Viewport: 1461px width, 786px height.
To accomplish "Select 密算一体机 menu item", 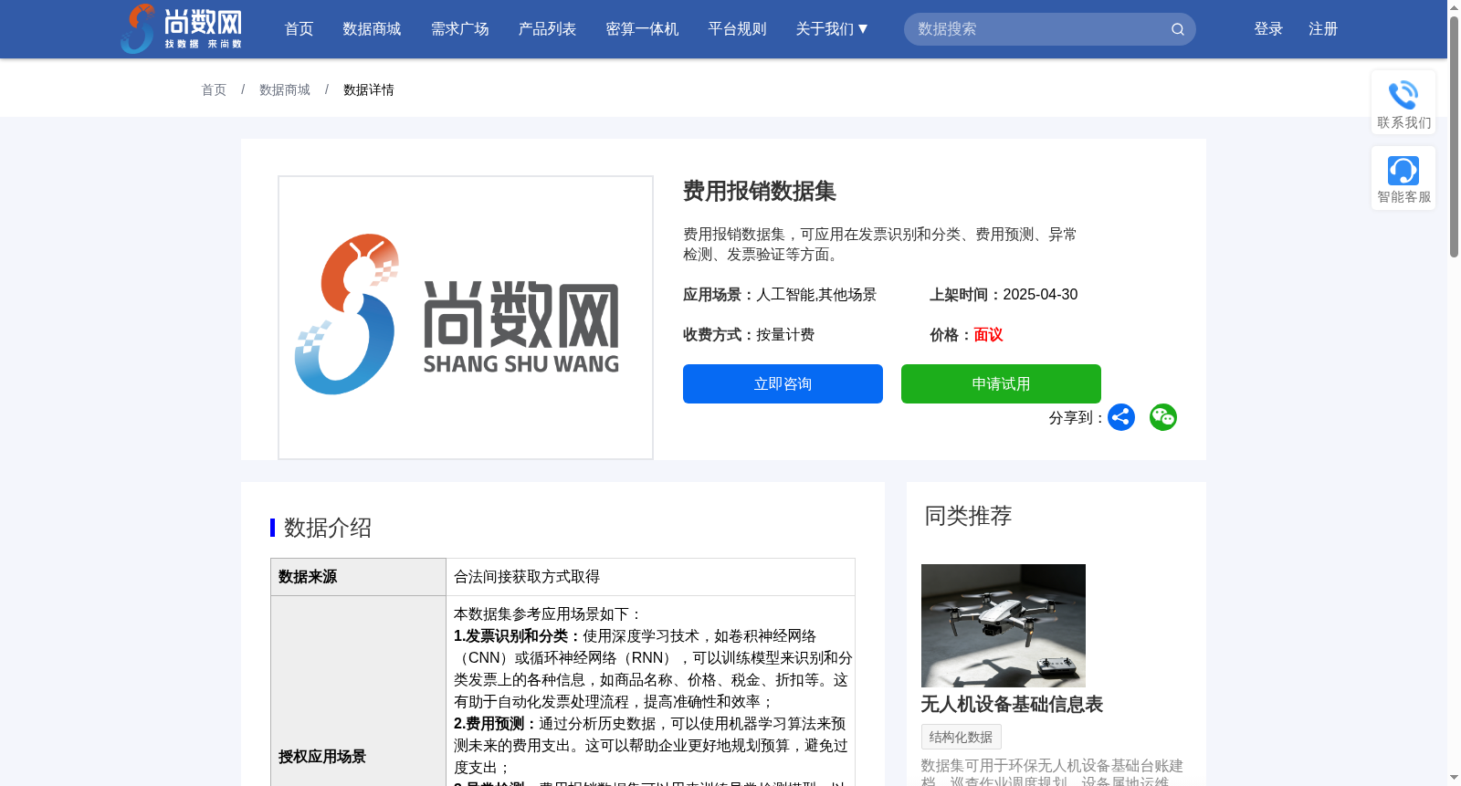I will (x=643, y=29).
